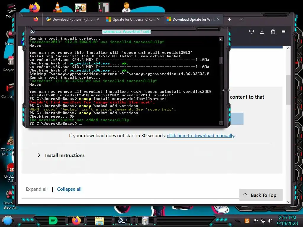This screenshot has width=303, height=227.
Task: Close the Update for Universal C Runtime tab
Action: [158, 19]
